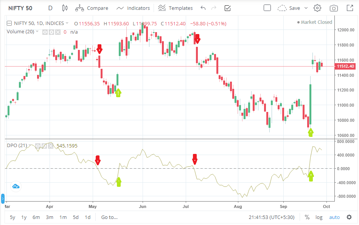Select the 1d time range
Screen dimensions: 359x225
pos(88,217)
